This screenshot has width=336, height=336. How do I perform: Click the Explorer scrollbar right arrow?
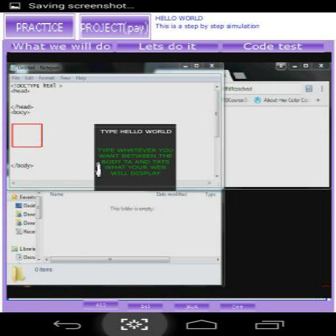click(x=218, y=259)
